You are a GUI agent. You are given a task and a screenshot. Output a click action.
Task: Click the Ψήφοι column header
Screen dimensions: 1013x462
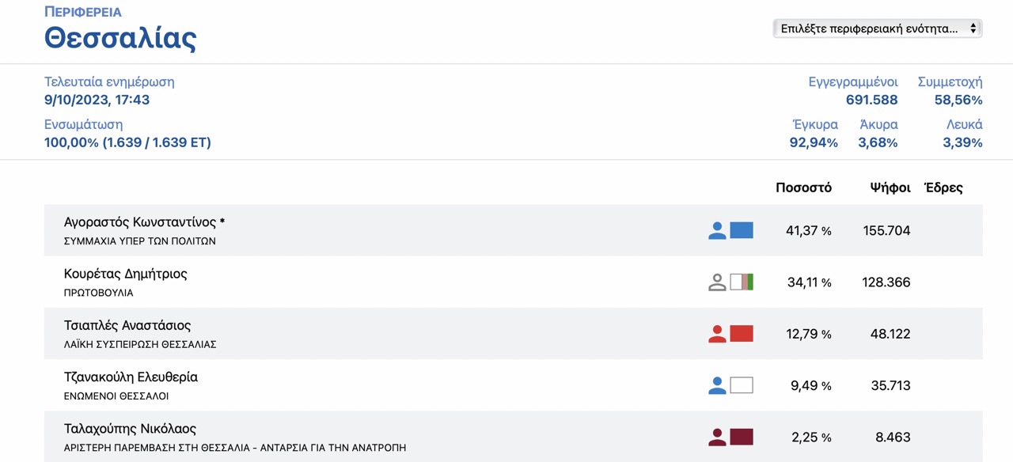(890, 187)
